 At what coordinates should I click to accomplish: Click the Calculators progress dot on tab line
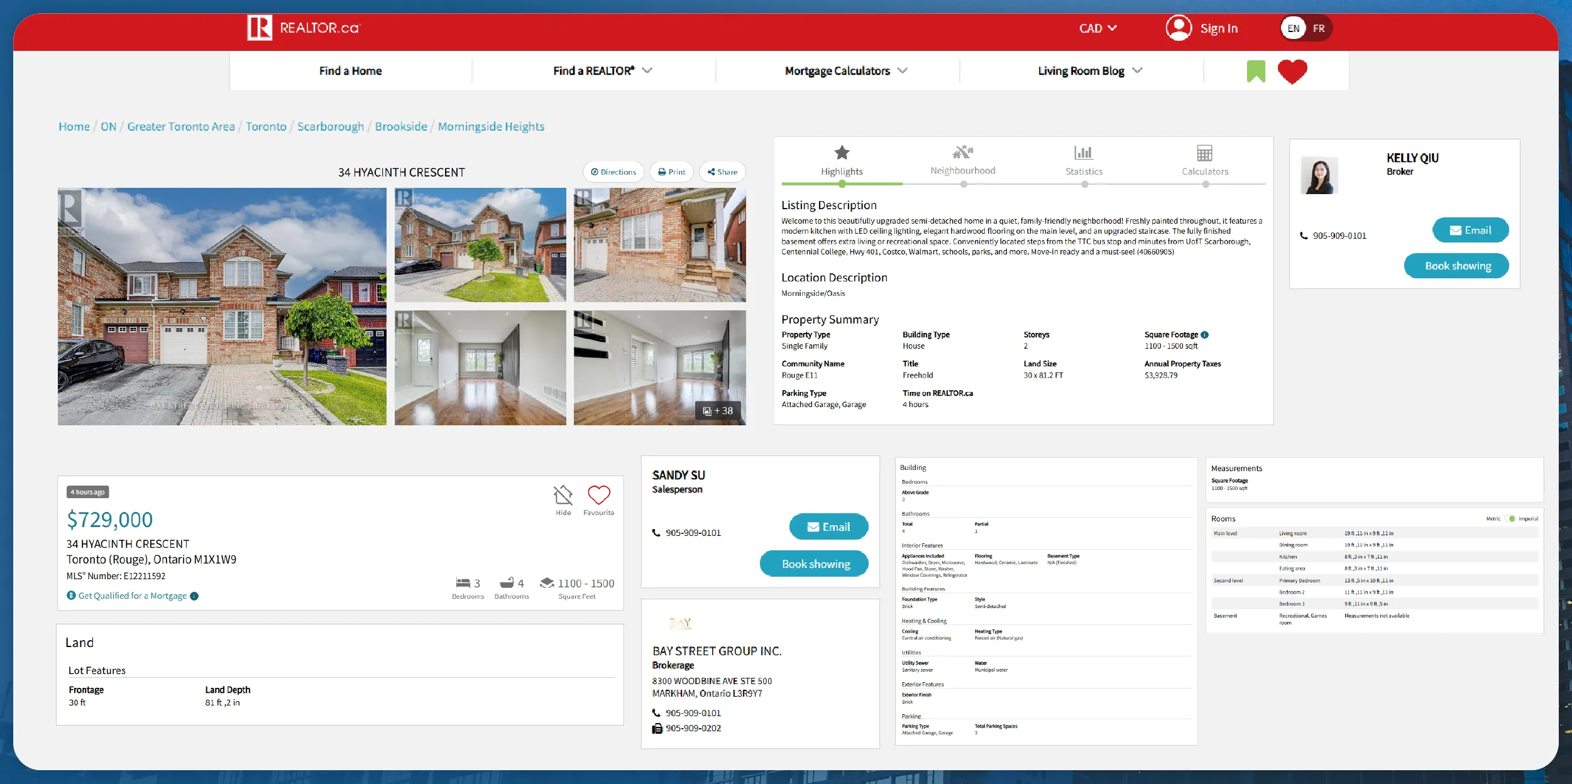[x=1206, y=185]
